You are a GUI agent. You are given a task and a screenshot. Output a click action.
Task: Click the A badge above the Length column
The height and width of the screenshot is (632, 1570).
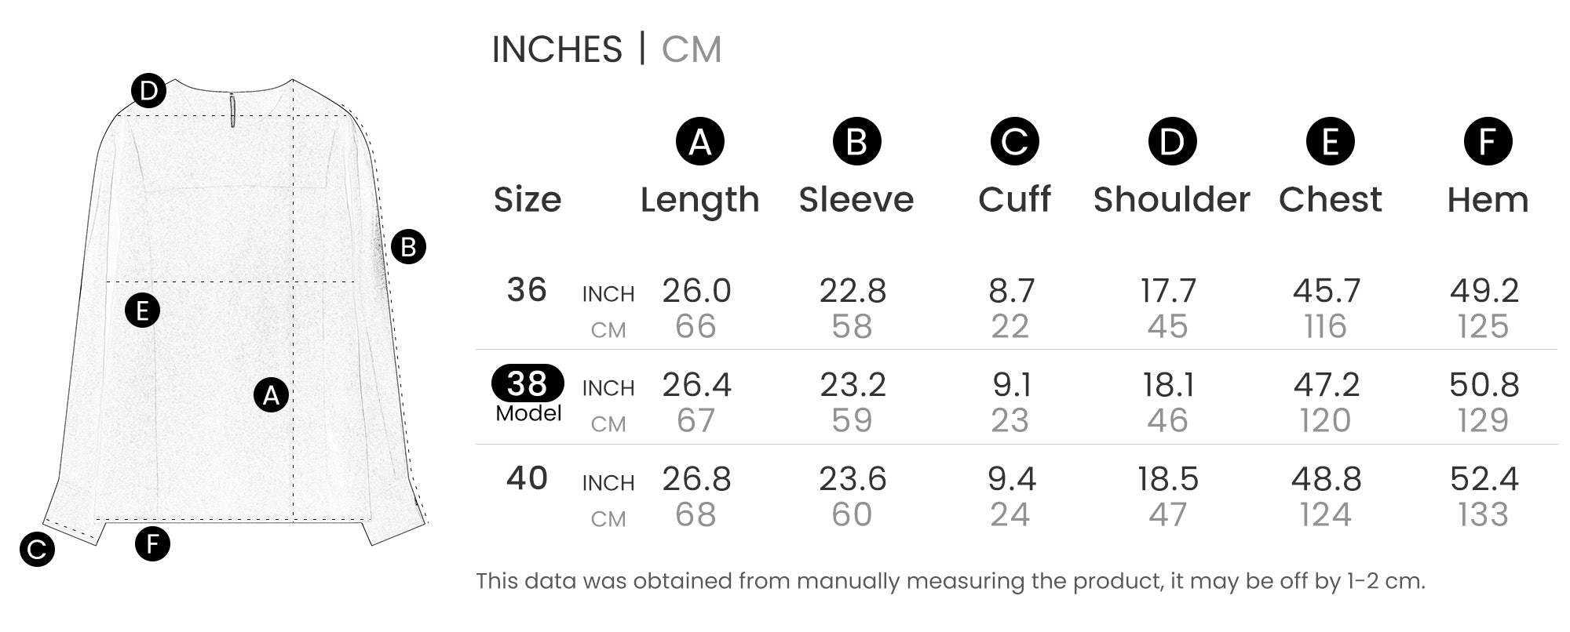[x=699, y=142]
